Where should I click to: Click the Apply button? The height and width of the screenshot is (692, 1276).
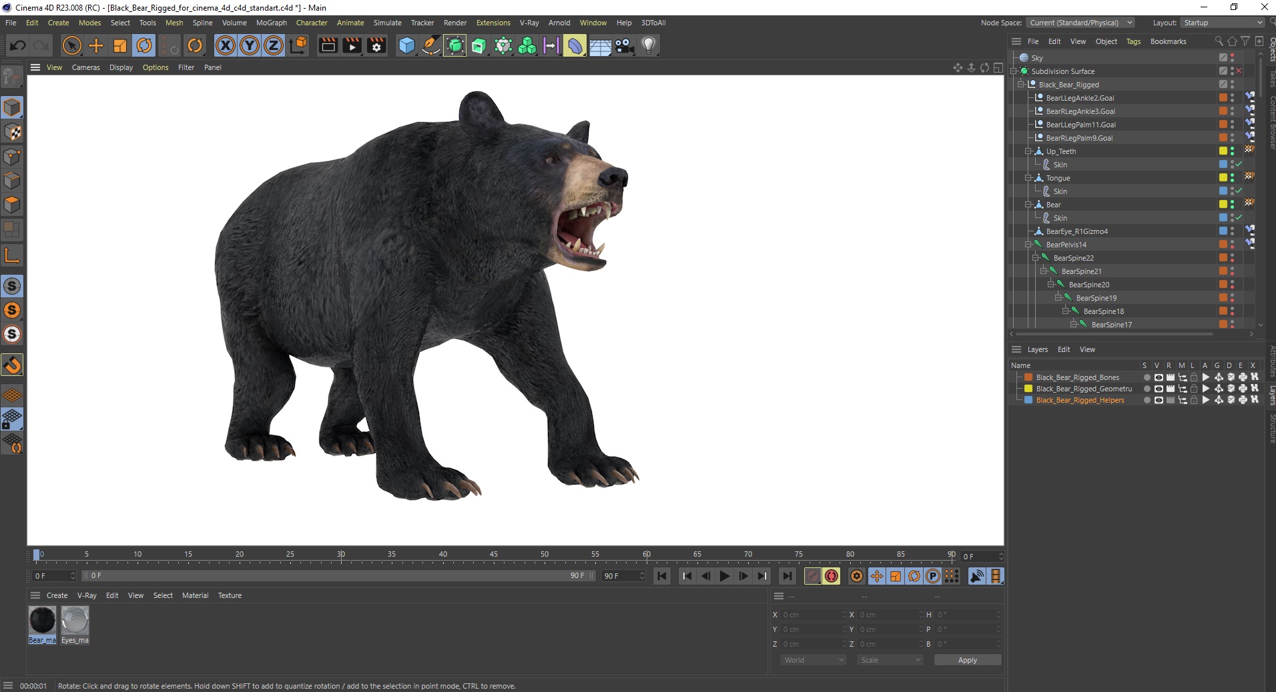pos(967,660)
